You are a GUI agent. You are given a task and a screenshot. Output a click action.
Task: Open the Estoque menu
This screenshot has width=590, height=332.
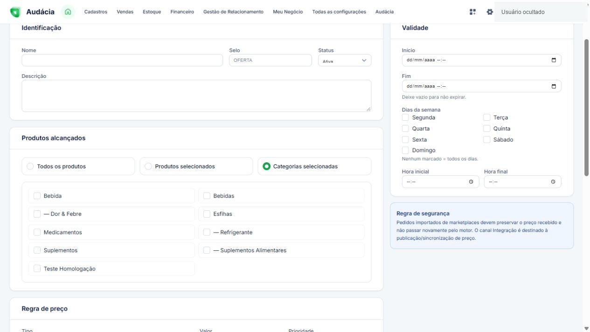point(152,12)
